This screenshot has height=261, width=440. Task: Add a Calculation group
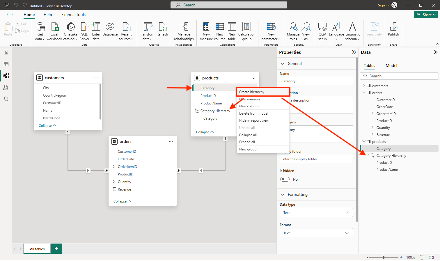tap(247, 31)
